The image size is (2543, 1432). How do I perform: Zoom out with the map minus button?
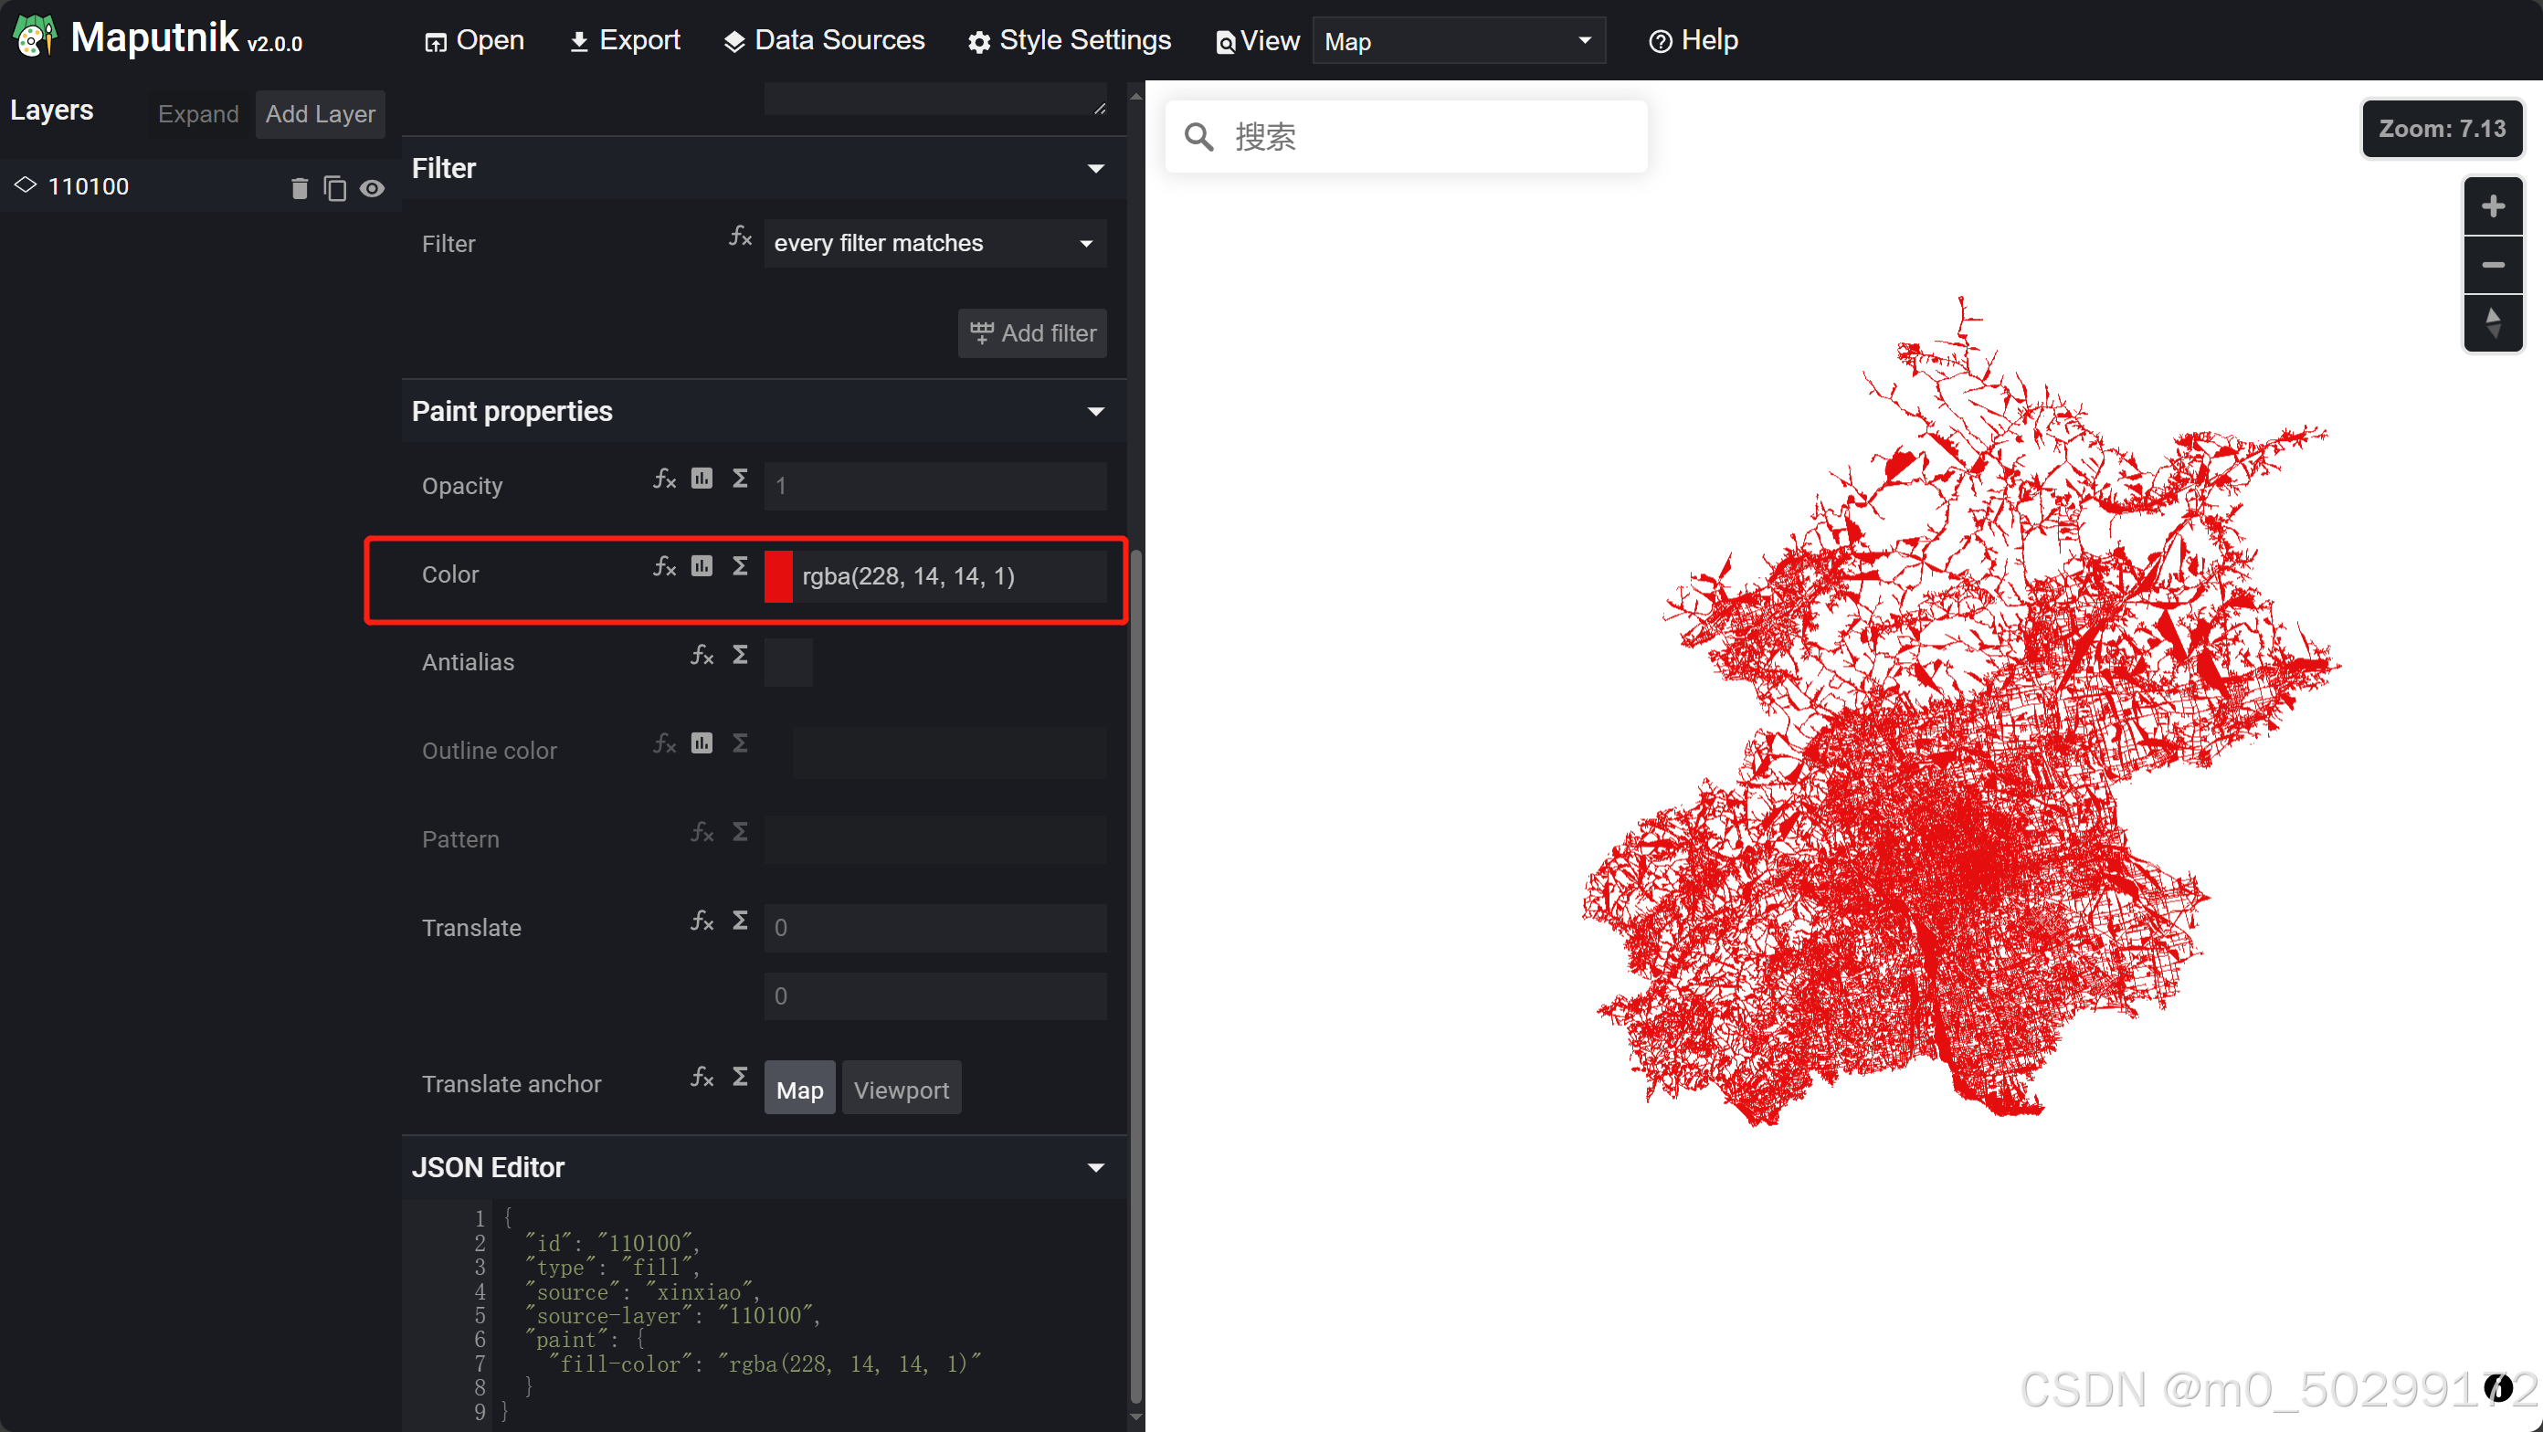[2492, 265]
